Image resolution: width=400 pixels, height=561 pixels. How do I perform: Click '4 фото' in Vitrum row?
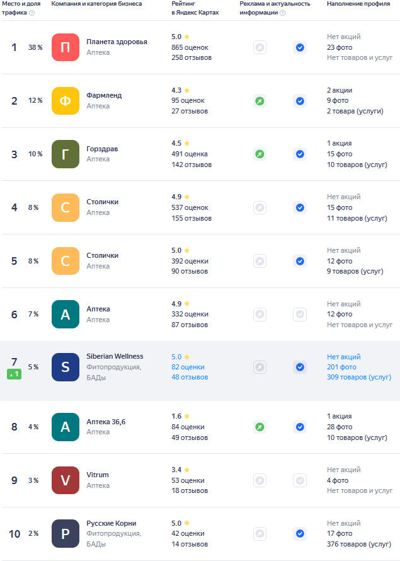click(338, 480)
